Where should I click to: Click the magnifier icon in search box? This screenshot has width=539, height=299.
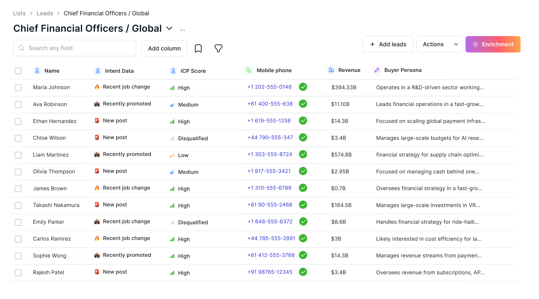[x=21, y=48]
